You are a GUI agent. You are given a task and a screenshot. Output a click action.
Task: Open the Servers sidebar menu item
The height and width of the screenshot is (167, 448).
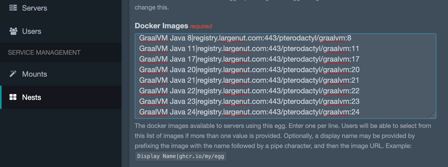(61, 8)
